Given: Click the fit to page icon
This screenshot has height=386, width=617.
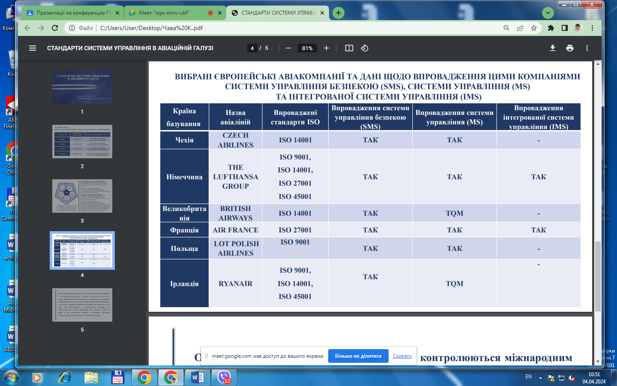Looking at the screenshot, I should (349, 48).
